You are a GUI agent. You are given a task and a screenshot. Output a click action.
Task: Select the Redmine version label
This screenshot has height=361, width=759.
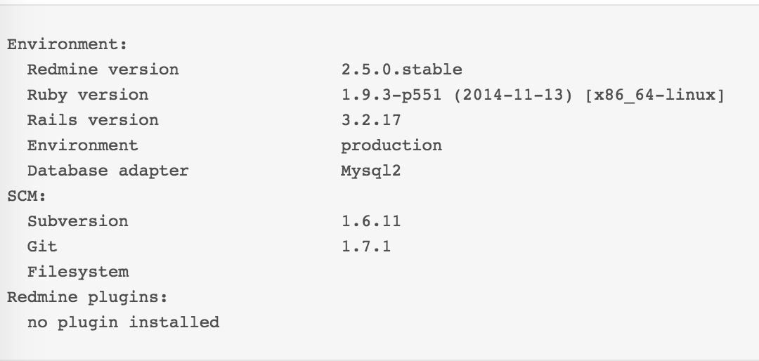103,70
